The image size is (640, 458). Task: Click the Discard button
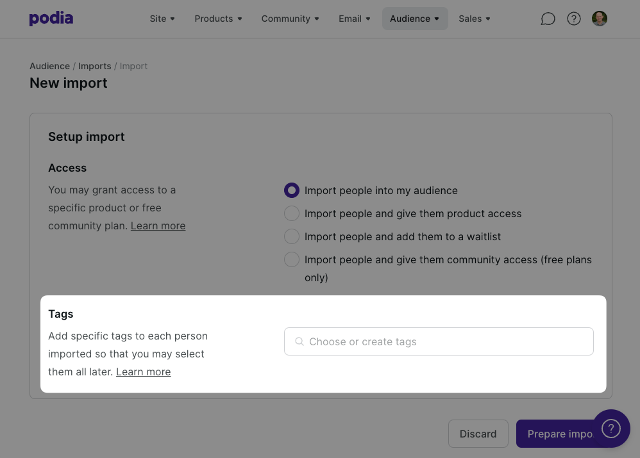478,434
